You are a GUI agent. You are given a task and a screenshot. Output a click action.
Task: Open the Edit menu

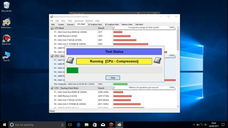point(57,21)
